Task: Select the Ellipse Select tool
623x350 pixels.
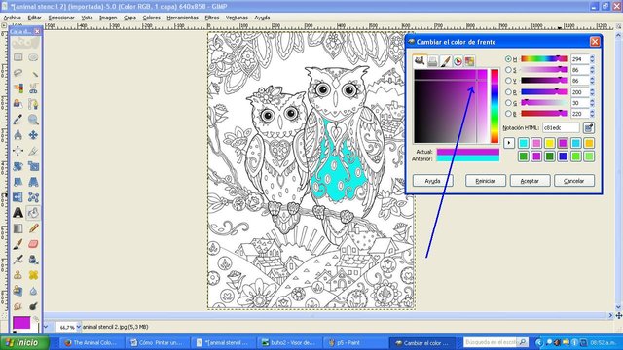Action: [33, 57]
